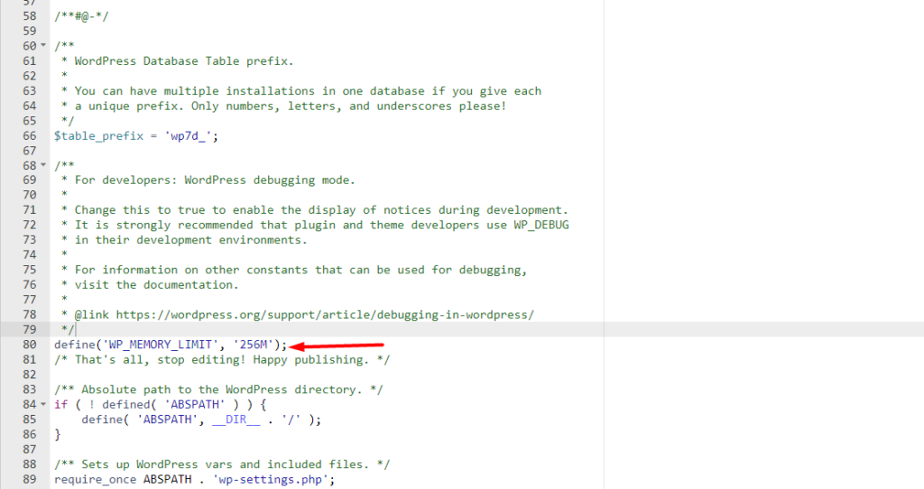Screen dimensions: 924x489
Task: Click the WP_DEBUG word on line 72
Action: pos(541,225)
